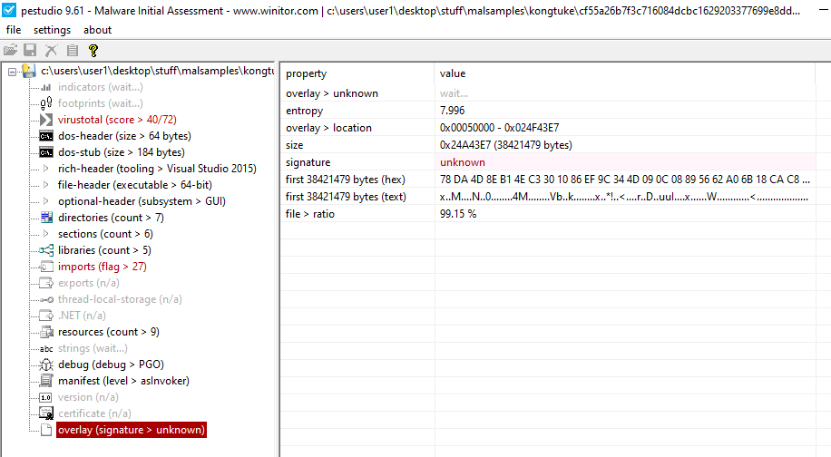This screenshot has width=831, height=457.
Task: Click the manifest document icon
Action: click(46, 381)
